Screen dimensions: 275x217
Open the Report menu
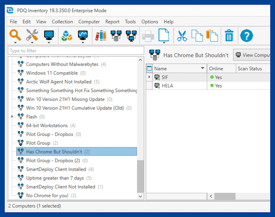(112, 22)
